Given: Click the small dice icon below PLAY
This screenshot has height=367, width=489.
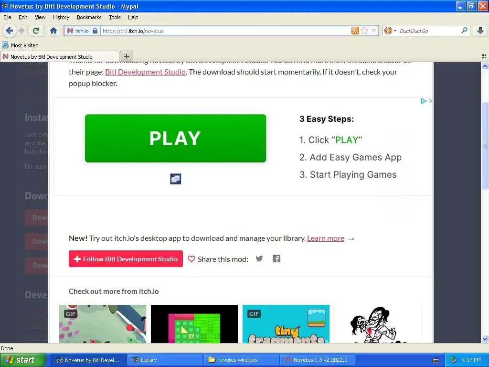Looking at the screenshot, I should pos(176,179).
